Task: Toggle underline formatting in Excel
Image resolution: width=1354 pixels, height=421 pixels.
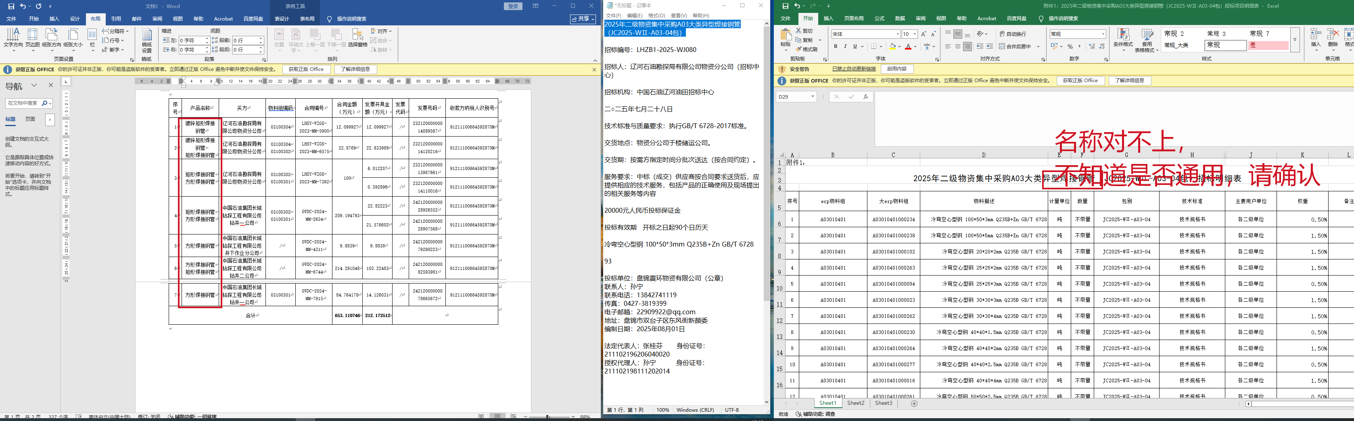Action: click(x=855, y=47)
